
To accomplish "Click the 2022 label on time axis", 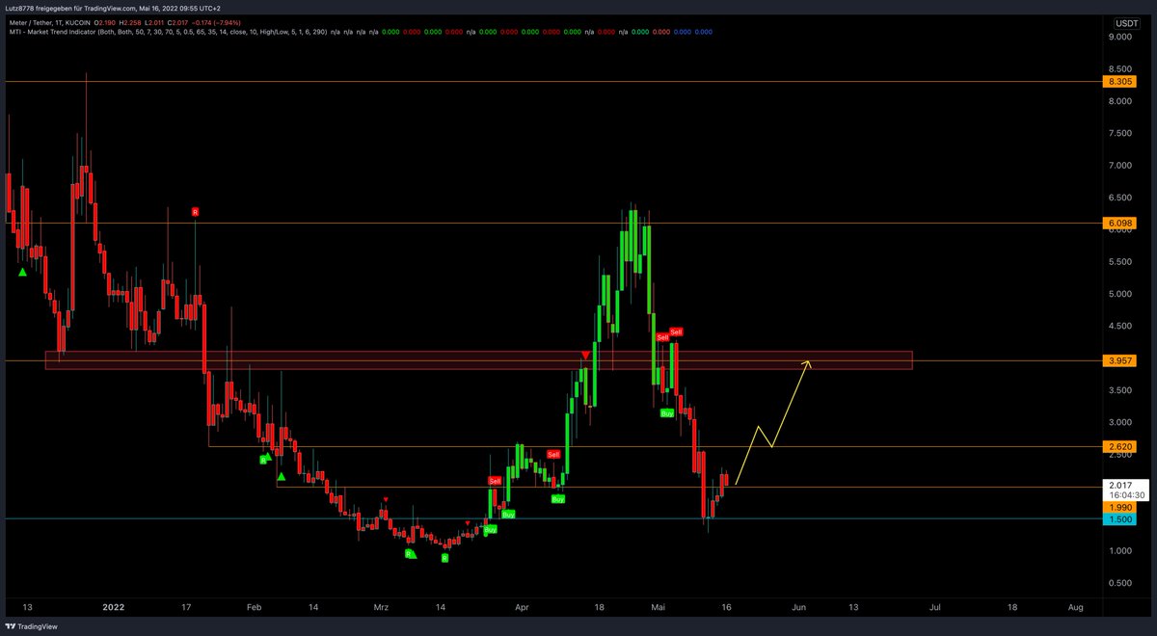I will click(x=114, y=608).
